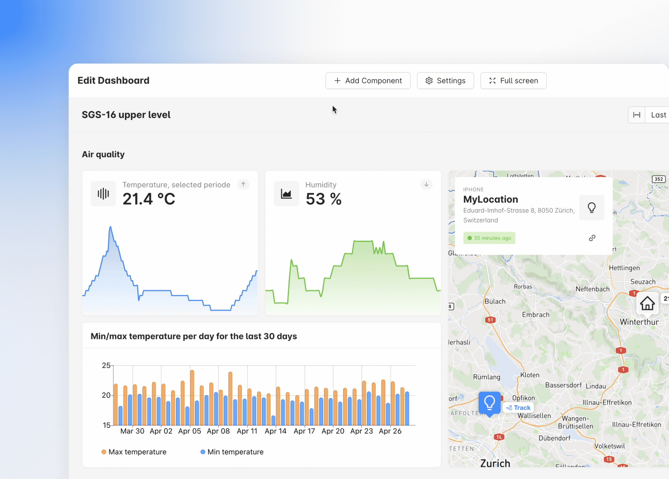Open the Air quality section header
The image size is (669, 479).
tap(103, 154)
